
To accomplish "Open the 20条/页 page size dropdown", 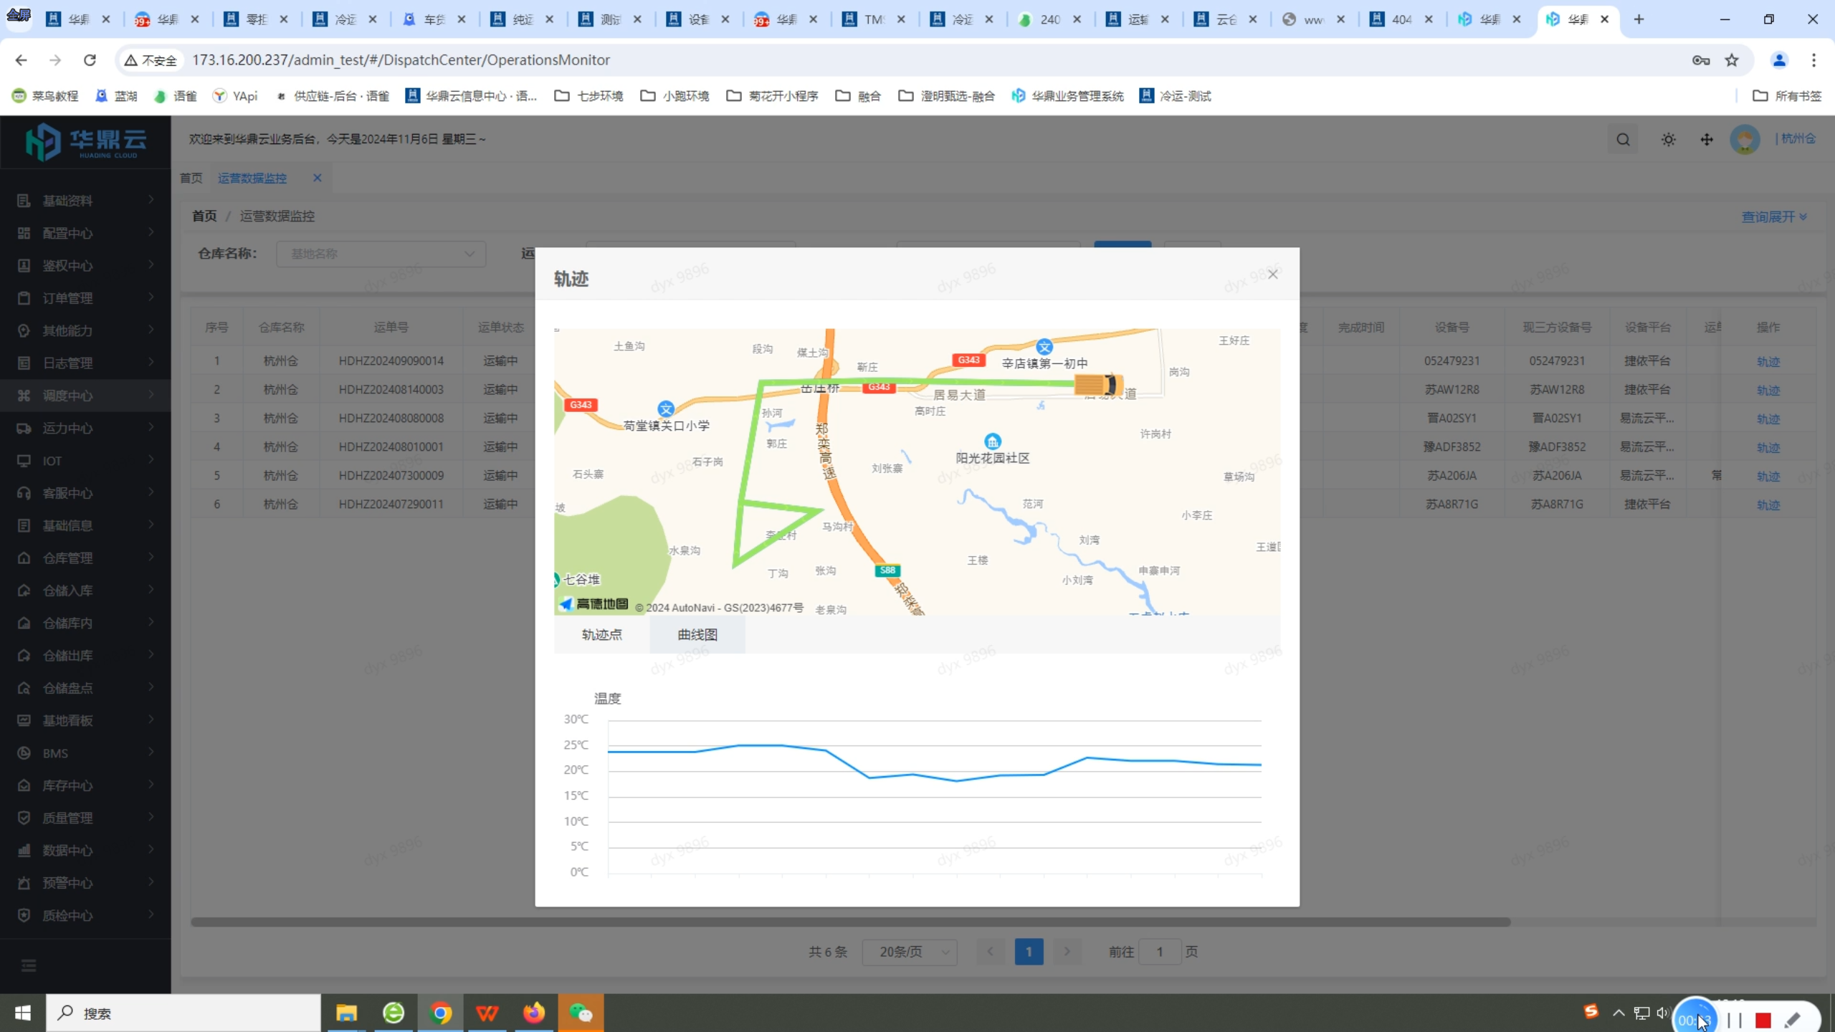I will pos(910,952).
